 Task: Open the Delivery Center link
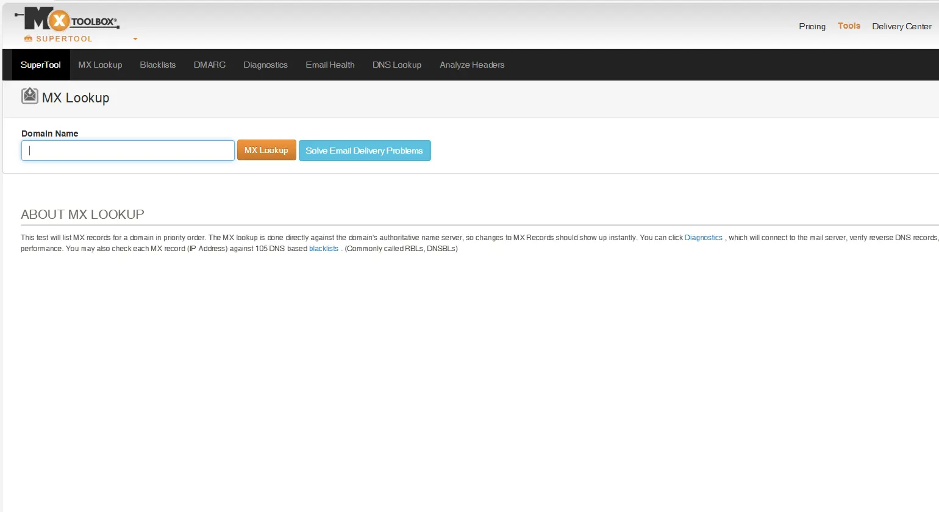click(x=901, y=26)
